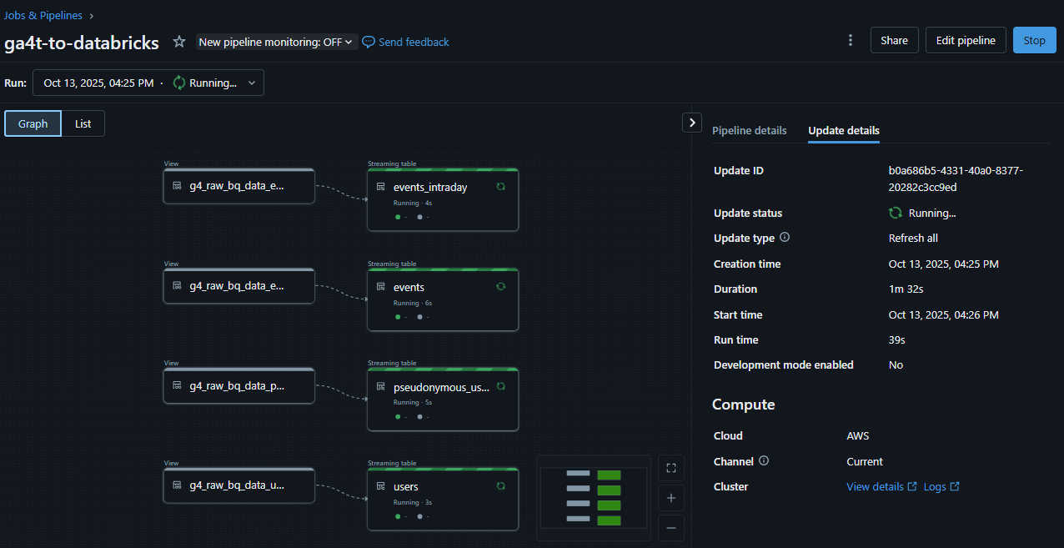Click 'Running · 4s' status on events_intraday
Screen dimensions: 1064x548
pos(413,203)
